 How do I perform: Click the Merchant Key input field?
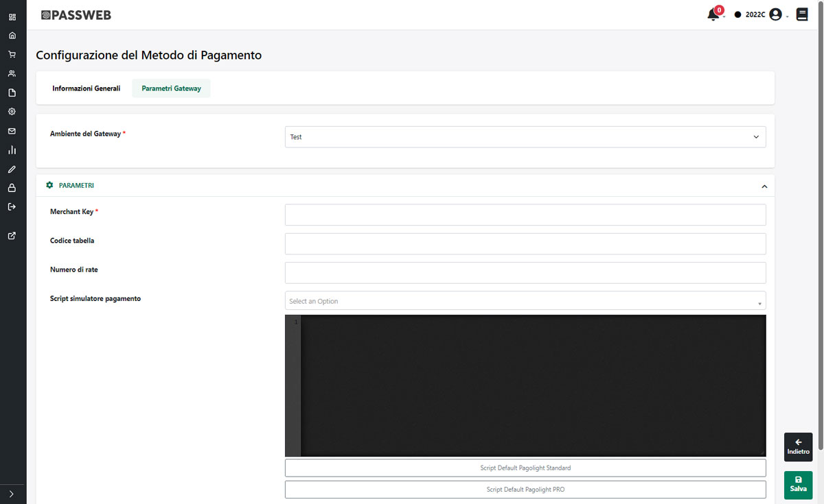pyautogui.click(x=525, y=215)
